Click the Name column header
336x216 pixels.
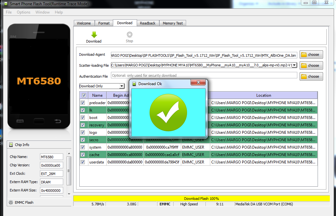[97, 95]
